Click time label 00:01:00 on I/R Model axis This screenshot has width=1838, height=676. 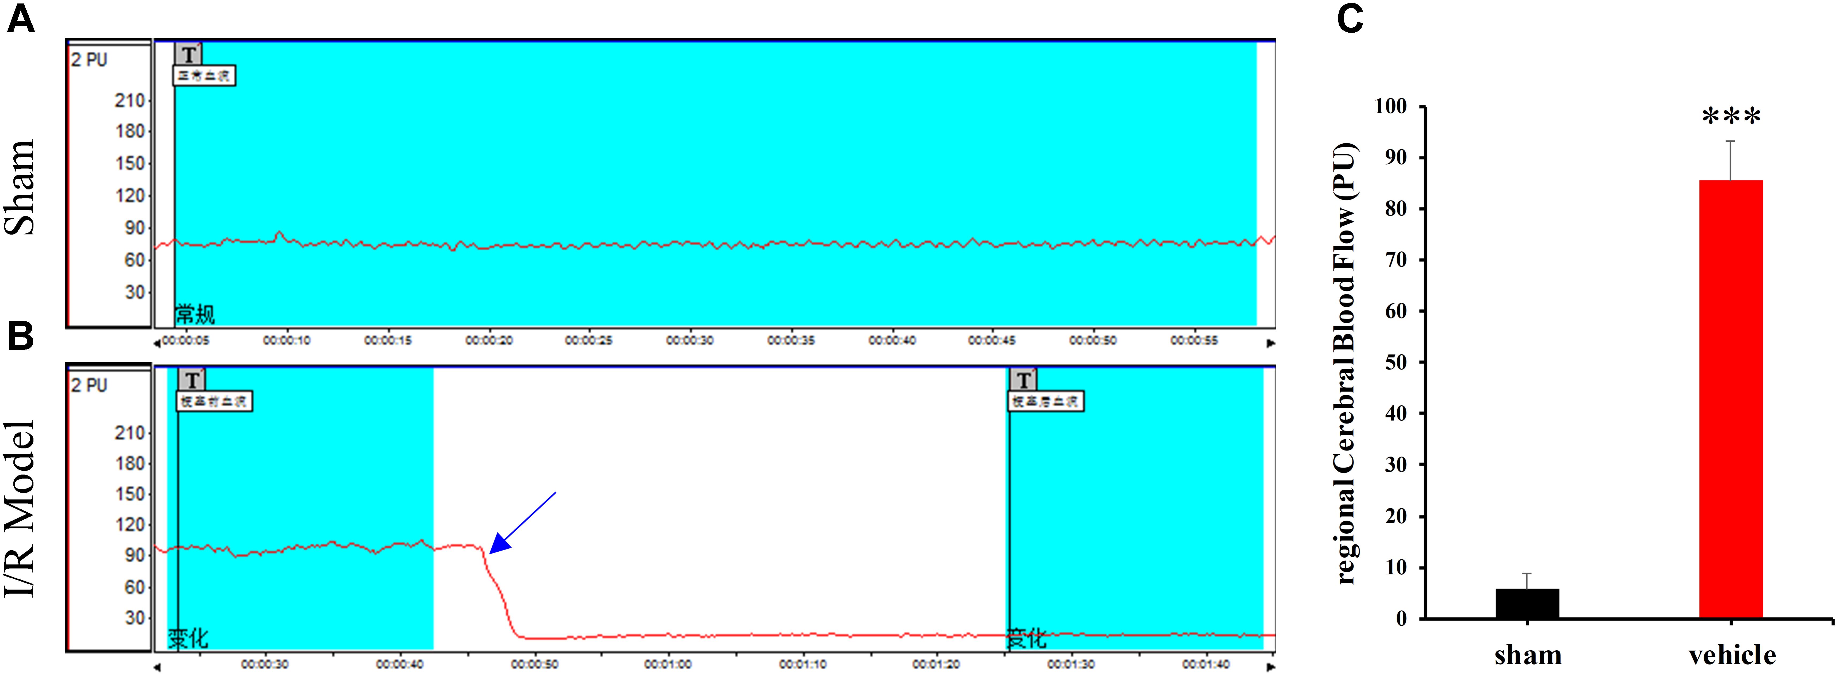tap(668, 665)
